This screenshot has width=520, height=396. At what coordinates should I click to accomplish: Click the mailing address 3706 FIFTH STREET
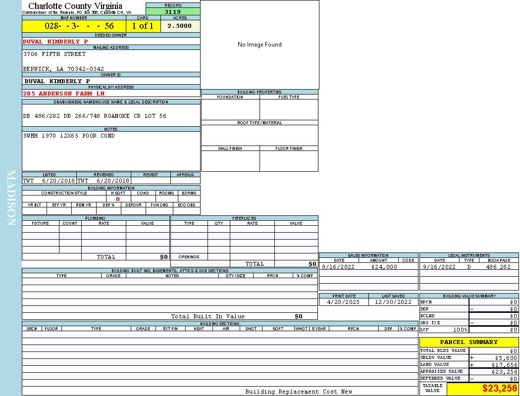pos(54,54)
